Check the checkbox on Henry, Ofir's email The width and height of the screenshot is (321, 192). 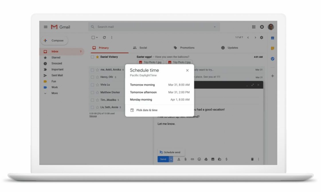point(92,77)
